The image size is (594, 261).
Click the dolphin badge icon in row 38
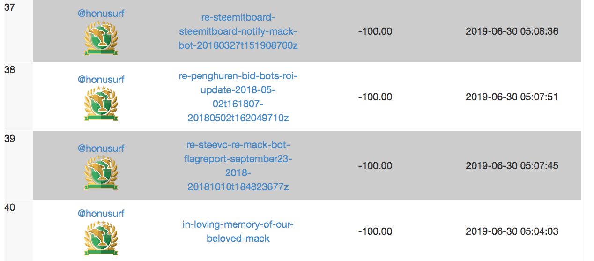[101, 104]
